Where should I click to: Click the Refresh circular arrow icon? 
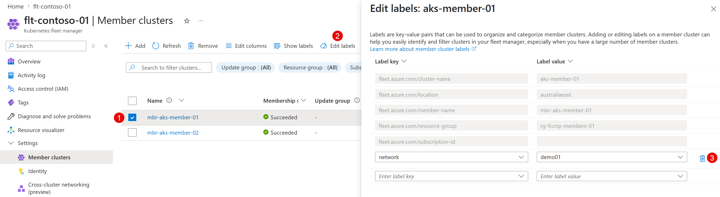(156, 46)
